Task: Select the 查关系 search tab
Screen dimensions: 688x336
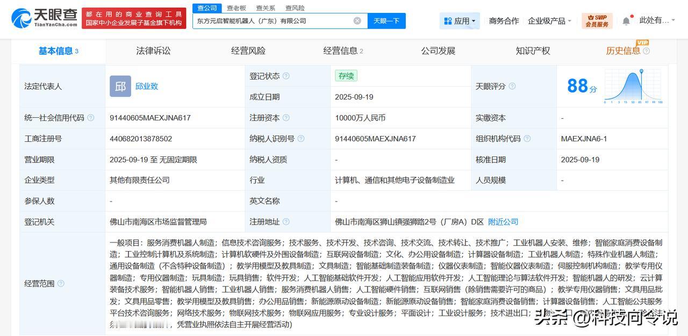Action: pos(266,8)
